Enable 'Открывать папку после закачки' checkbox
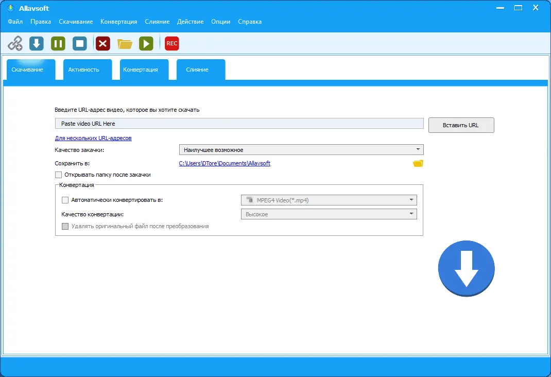 coord(59,175)
